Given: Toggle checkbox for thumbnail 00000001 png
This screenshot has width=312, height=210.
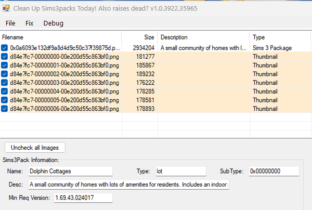Looking at the screenshot, I should [5, 65].
